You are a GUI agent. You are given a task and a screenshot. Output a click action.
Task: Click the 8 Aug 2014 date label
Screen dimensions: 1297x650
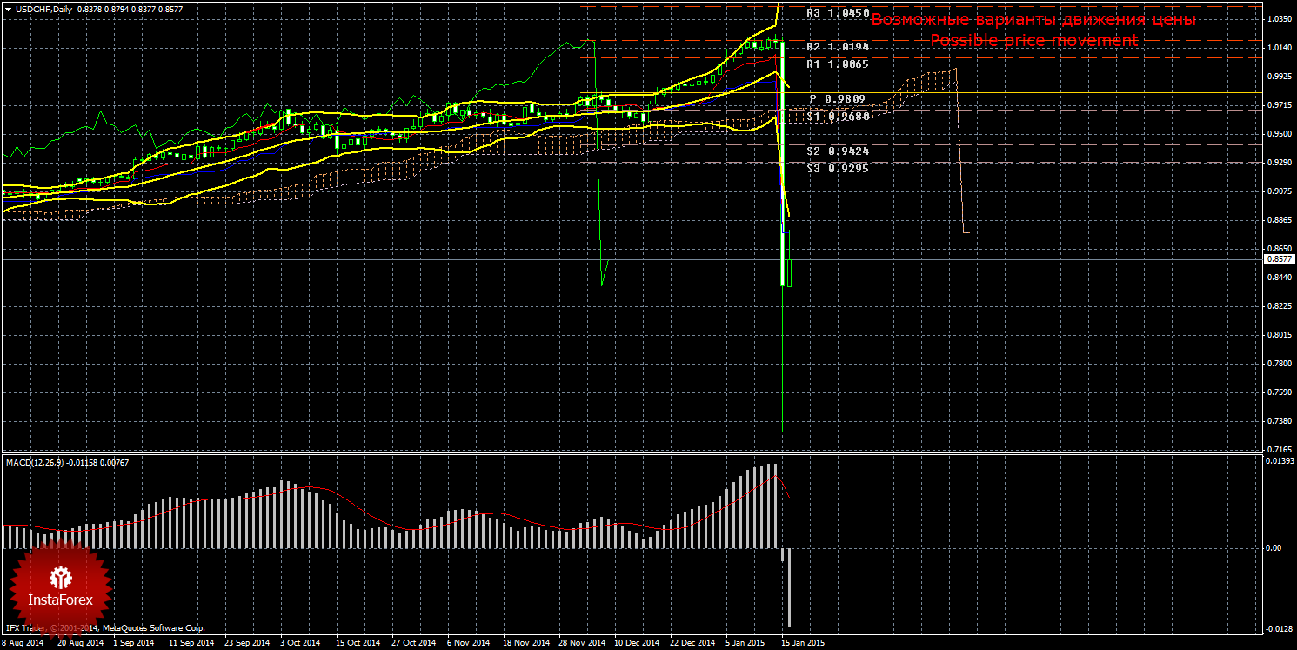pos(23,643)
